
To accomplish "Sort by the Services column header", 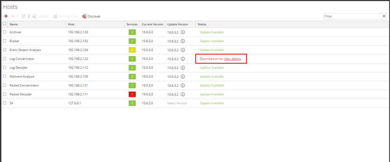I will [x=132, y=25].
